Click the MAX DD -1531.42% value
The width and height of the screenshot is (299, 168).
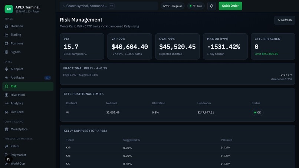click(x=223, y=47)
